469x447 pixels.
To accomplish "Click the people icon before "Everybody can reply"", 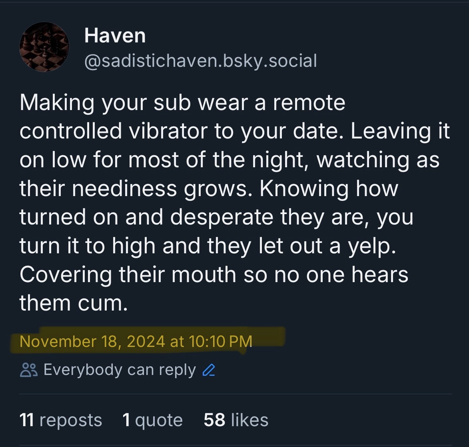I will click(x=28, y=371).
